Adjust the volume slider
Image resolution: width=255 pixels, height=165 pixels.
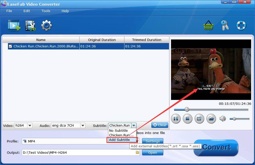(235, 119)
